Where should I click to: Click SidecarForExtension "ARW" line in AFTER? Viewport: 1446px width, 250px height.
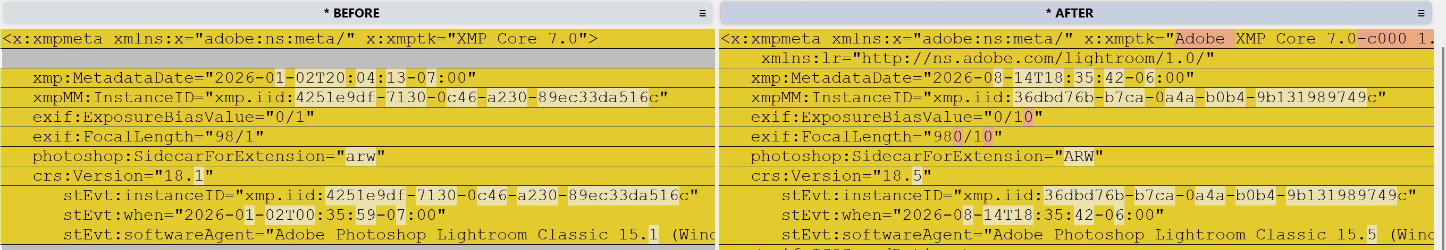[1076, 156]
